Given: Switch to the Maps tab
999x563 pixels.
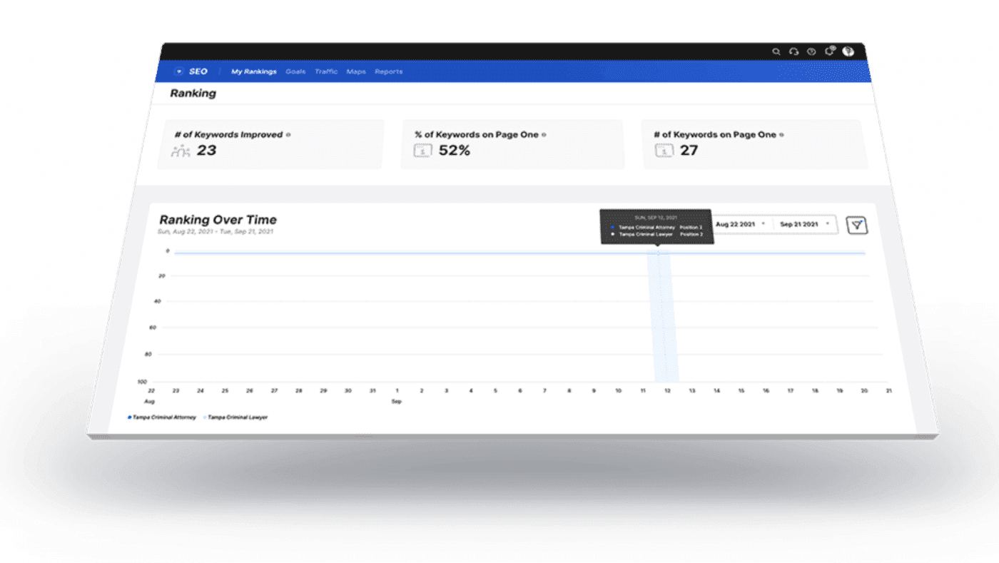Looking at the screenshot, I should [x=356, y=71].
